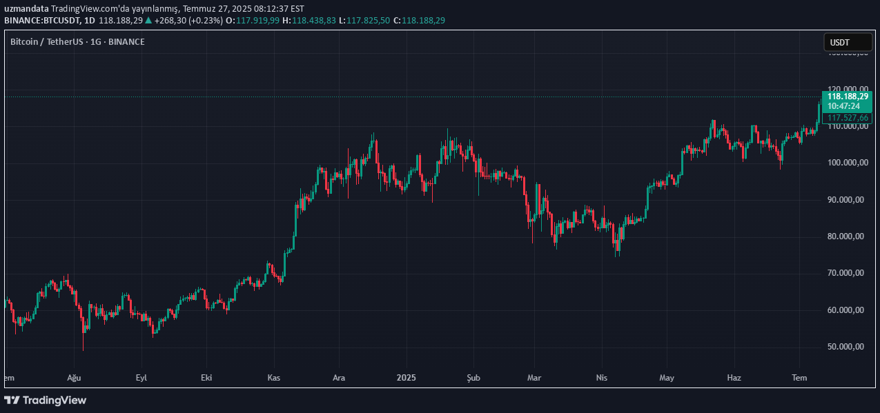Click the Tem month label on time axis
Image resolution: width=880 pixels, height=413 pixels.
coord(799,378)
